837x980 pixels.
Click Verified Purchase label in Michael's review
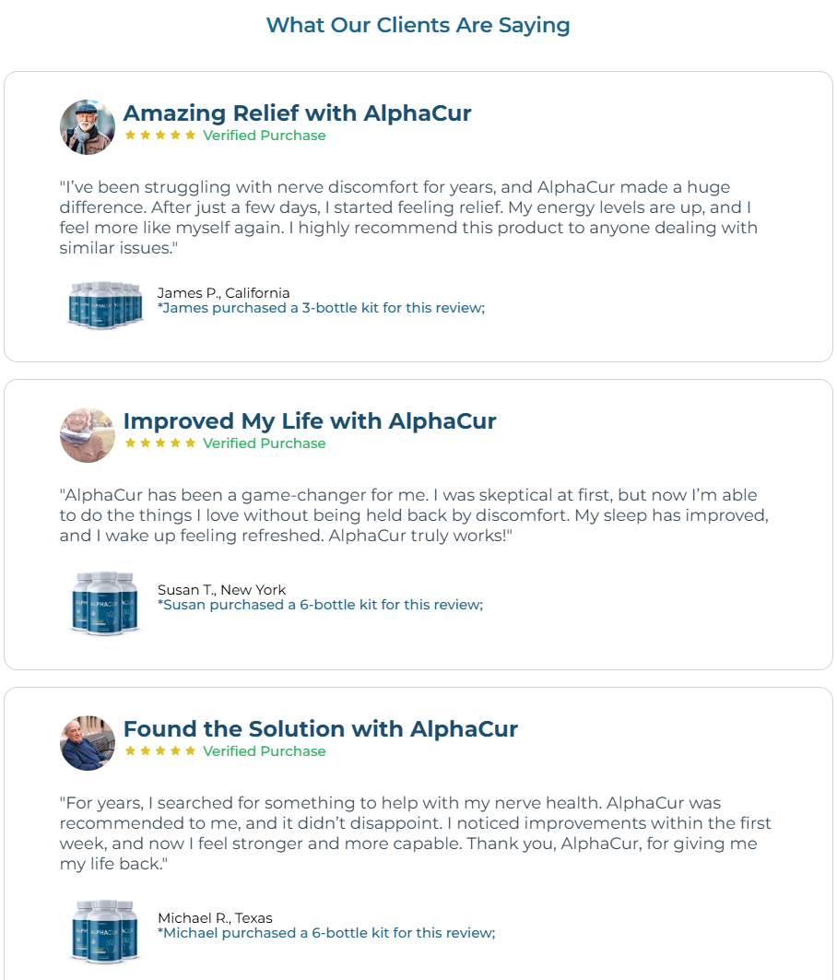coord(265,751)
